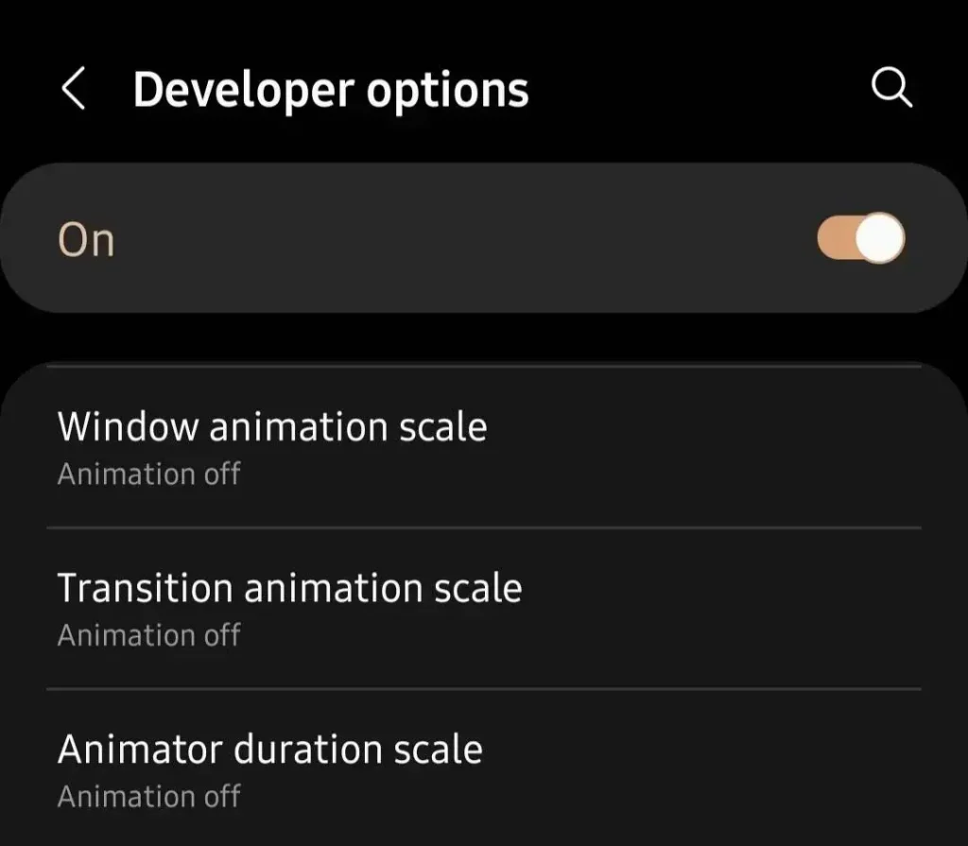Click the "On" label text
This screenshot has height=846, width=968.
click(86, 240)
